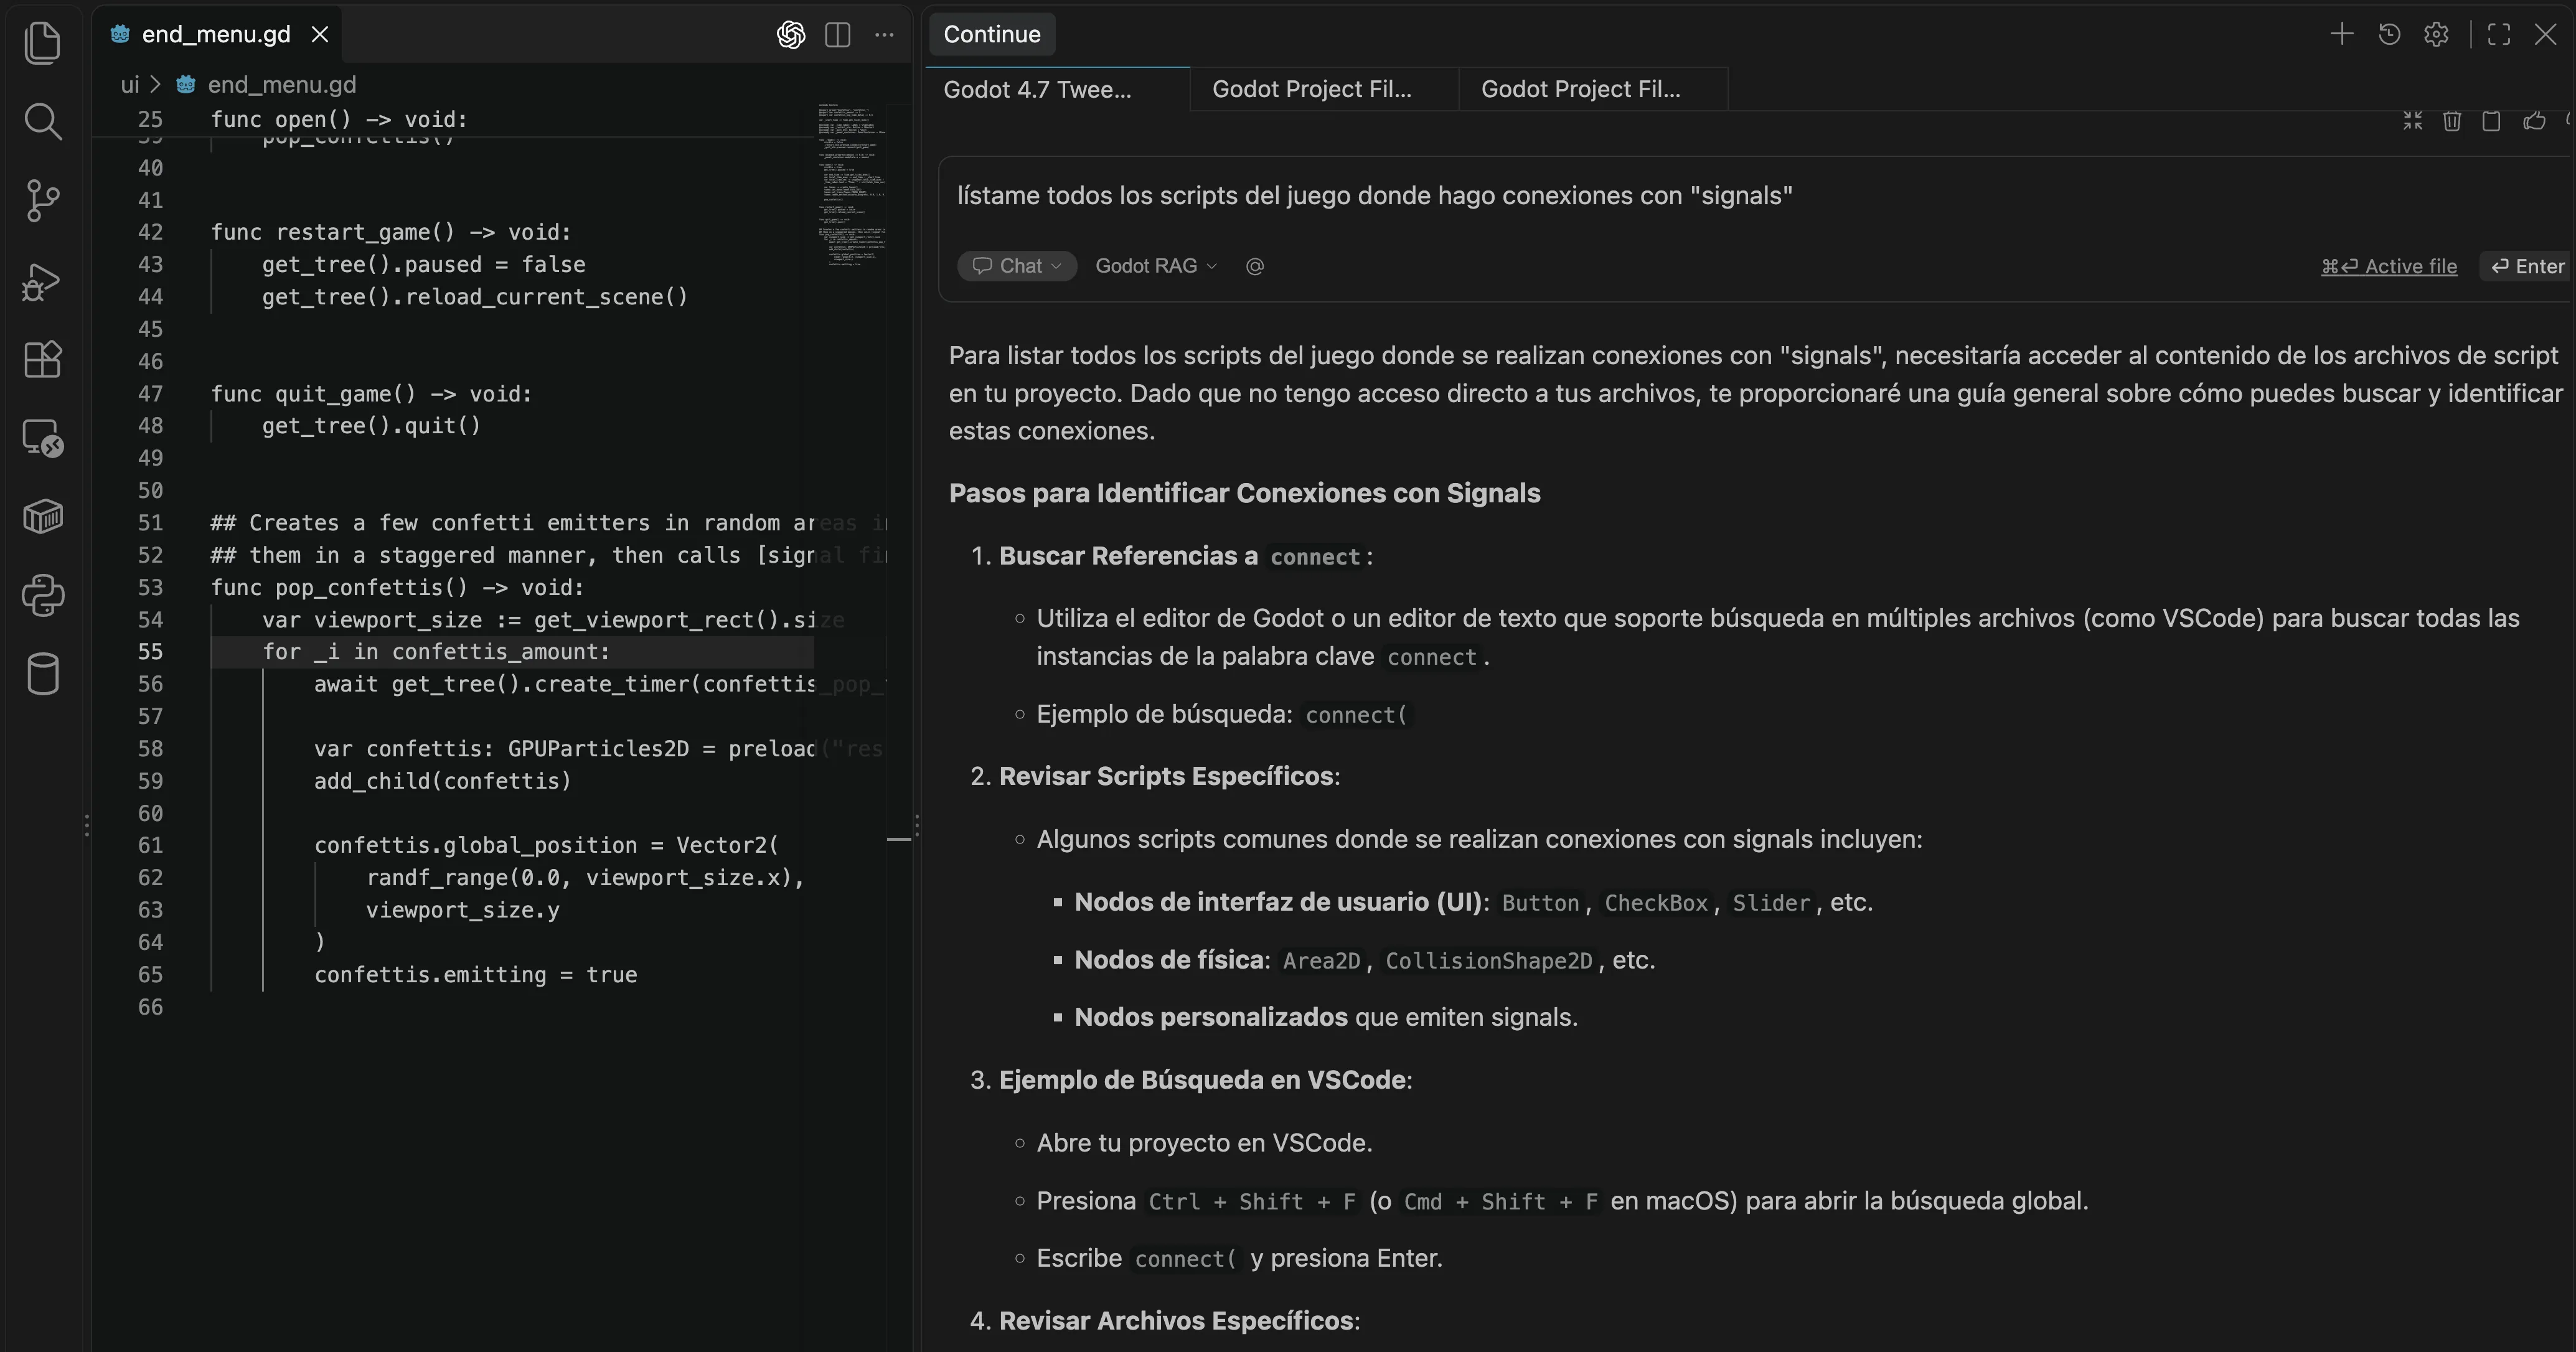The image size is (2576, 1352).
Task: Click the ChatGPT icon in editor toolbar
Action: click(790, 35)
